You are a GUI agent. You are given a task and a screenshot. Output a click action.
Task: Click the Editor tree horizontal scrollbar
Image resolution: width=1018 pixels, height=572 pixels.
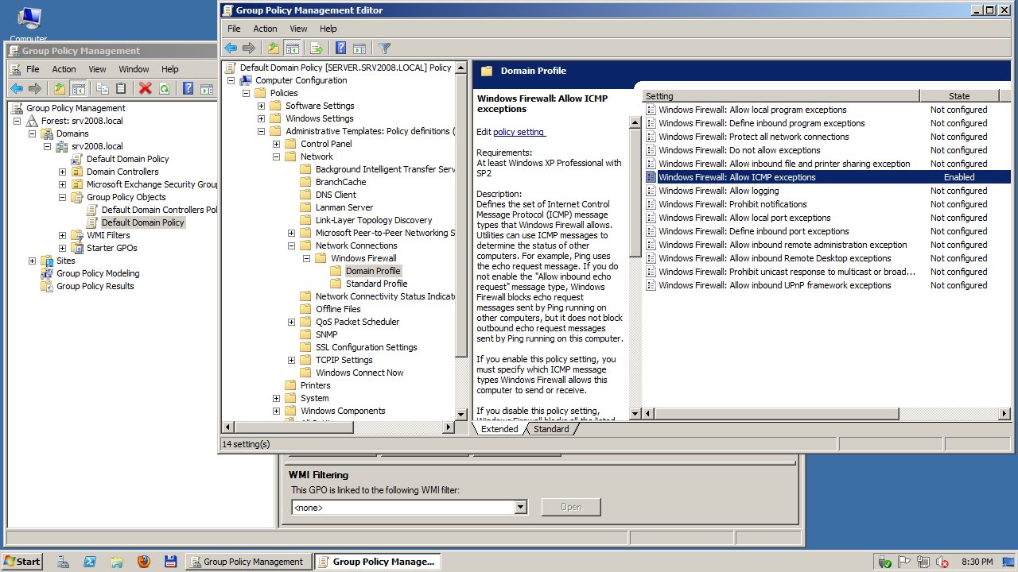coord(338,427)
